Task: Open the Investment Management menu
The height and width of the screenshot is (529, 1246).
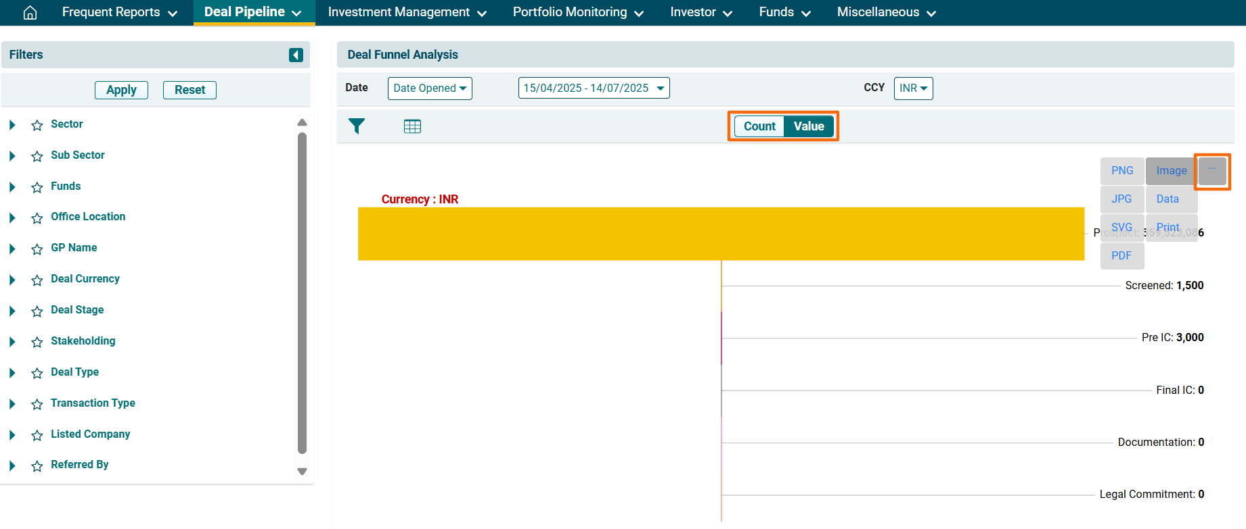Action: click(407, 13)
